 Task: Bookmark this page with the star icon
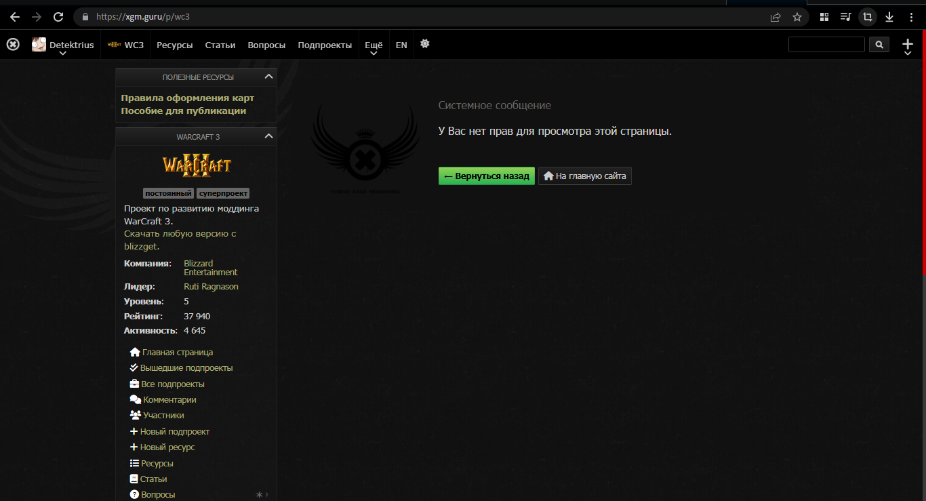tap(797, 17)
